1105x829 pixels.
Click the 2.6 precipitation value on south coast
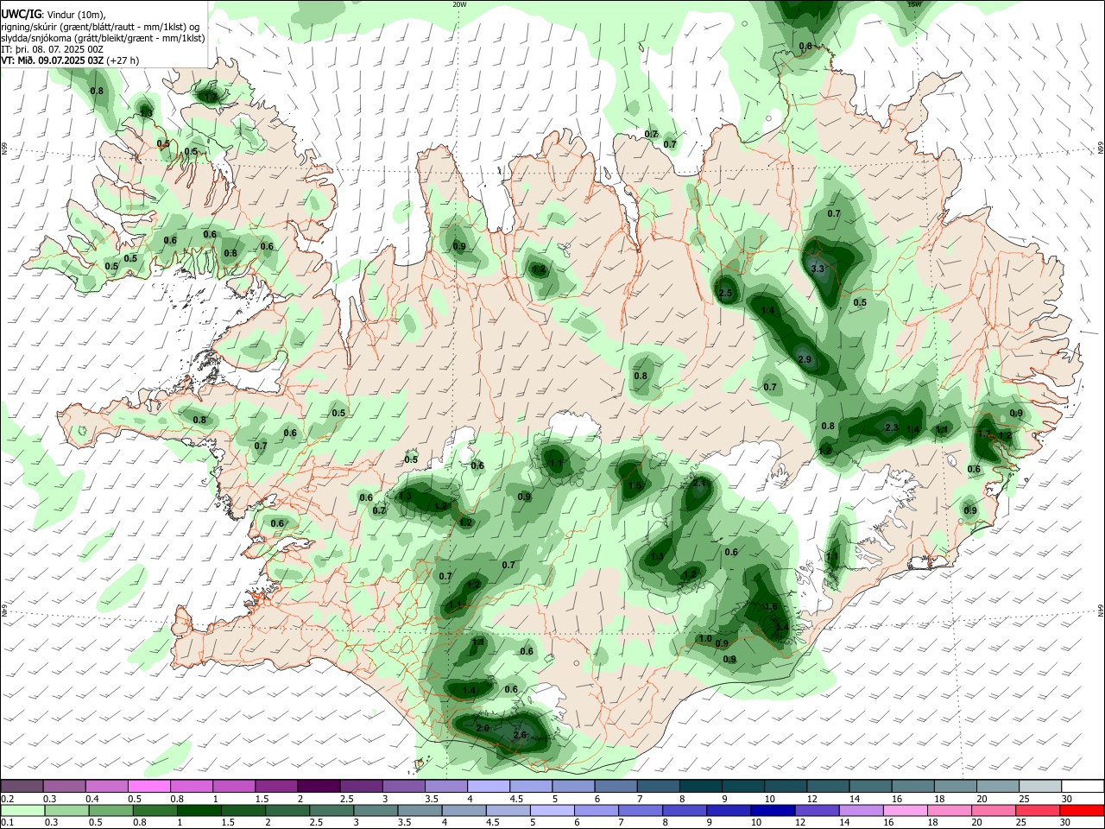point(520,735)
